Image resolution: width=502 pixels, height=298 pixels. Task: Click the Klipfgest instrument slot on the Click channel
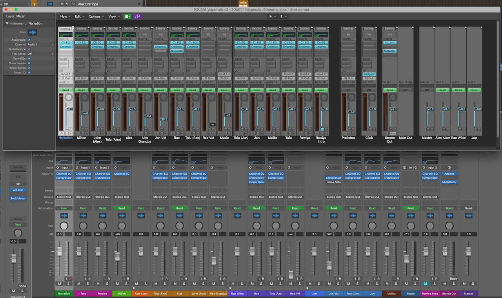(x=369, y=74)
